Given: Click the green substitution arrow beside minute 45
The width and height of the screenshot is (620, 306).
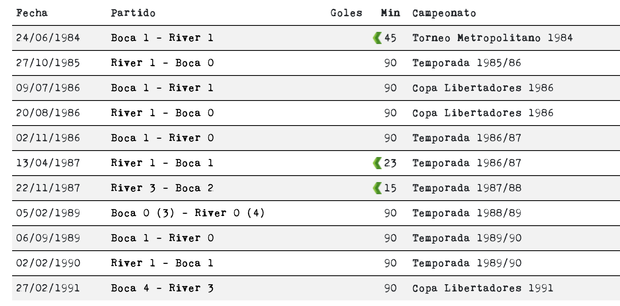Looking at the screenshot, I should (377, 38).
